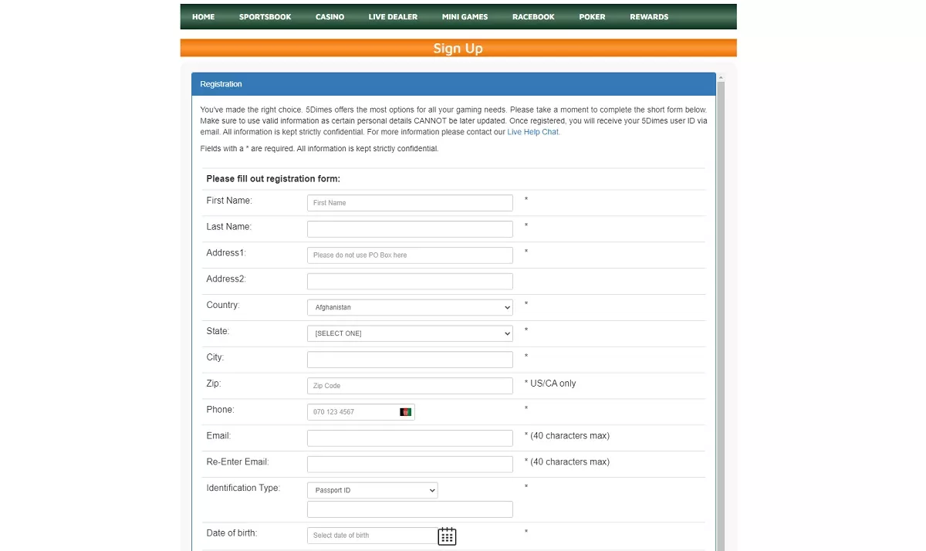Go to HOME in navigation bar
This screenshot has height=551, width=926.
click(204, 17)
